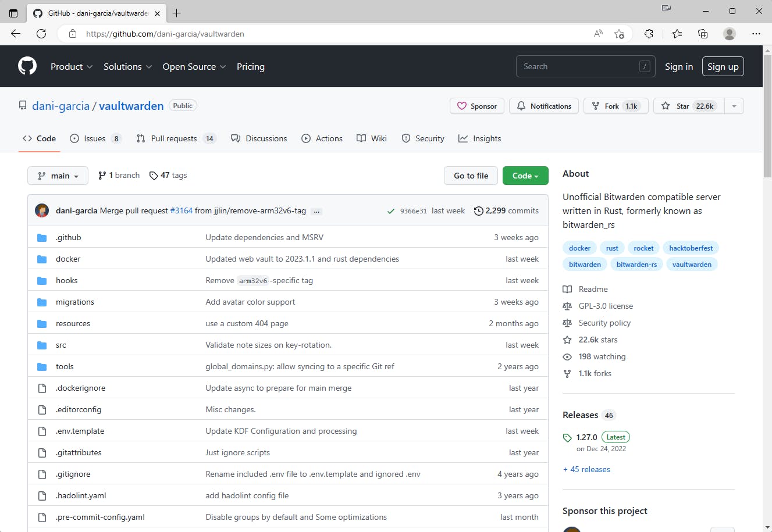Open the src folder
772x532 pixels.
click(x=61, y=345)
